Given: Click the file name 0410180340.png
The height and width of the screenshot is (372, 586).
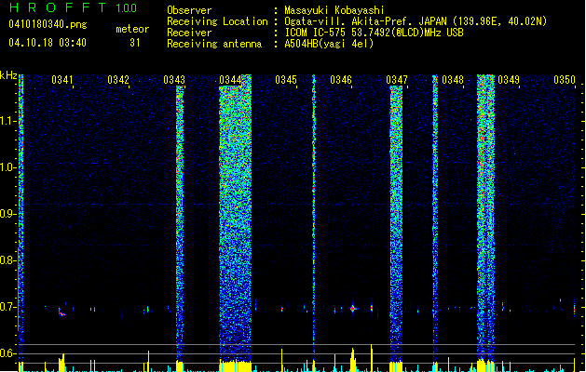Looking at the screenshot, I should [48, 24].
